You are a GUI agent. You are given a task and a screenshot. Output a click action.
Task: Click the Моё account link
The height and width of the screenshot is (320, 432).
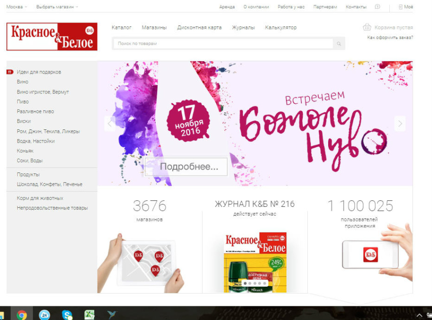[x=406, y=7]
